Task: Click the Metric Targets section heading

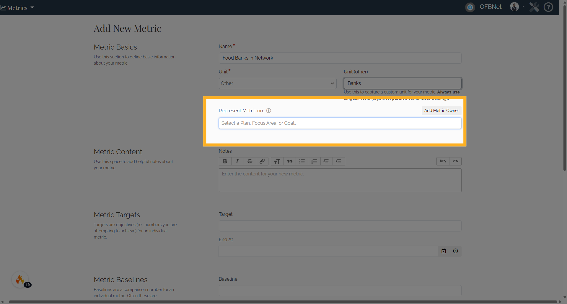Action: point(117,215)
